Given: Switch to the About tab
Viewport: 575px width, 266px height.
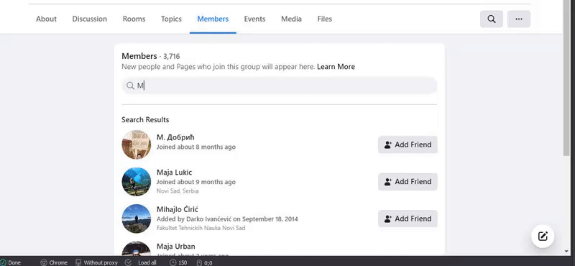Looking at the screenshot, I should 46,19.
